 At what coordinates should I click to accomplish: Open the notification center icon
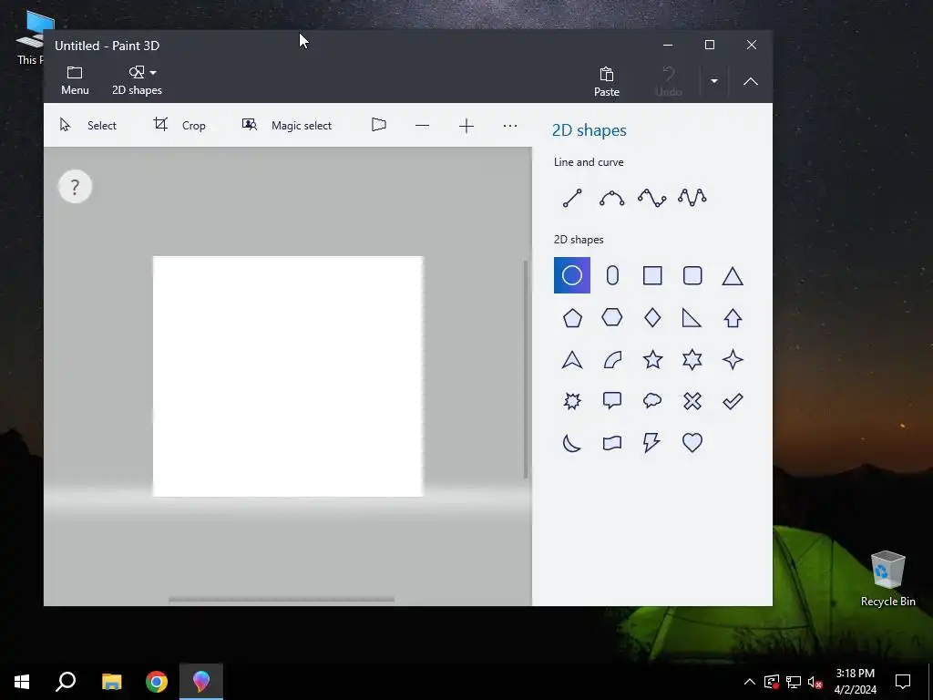pos(903,682)
